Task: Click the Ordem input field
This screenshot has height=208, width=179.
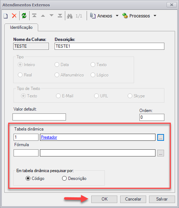Action: click(152, 117)
